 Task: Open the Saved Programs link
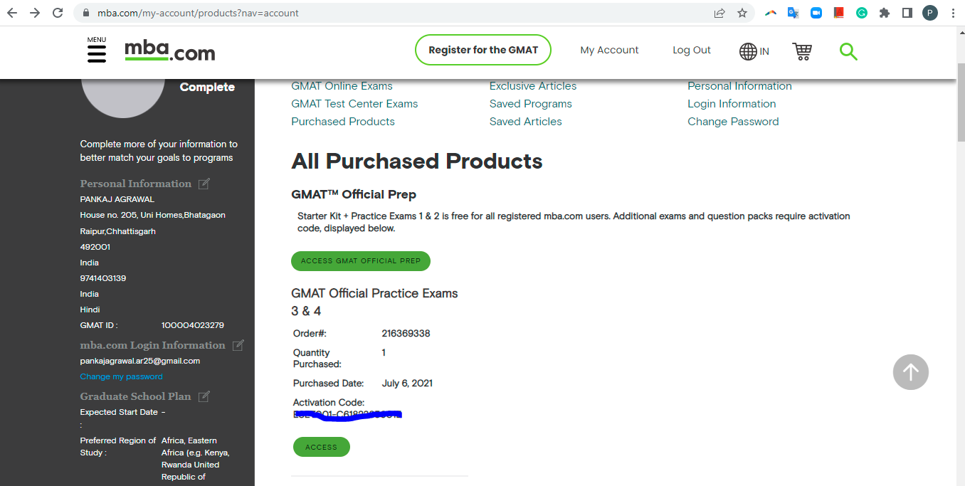pyautogui.click(x=530, y=104)
